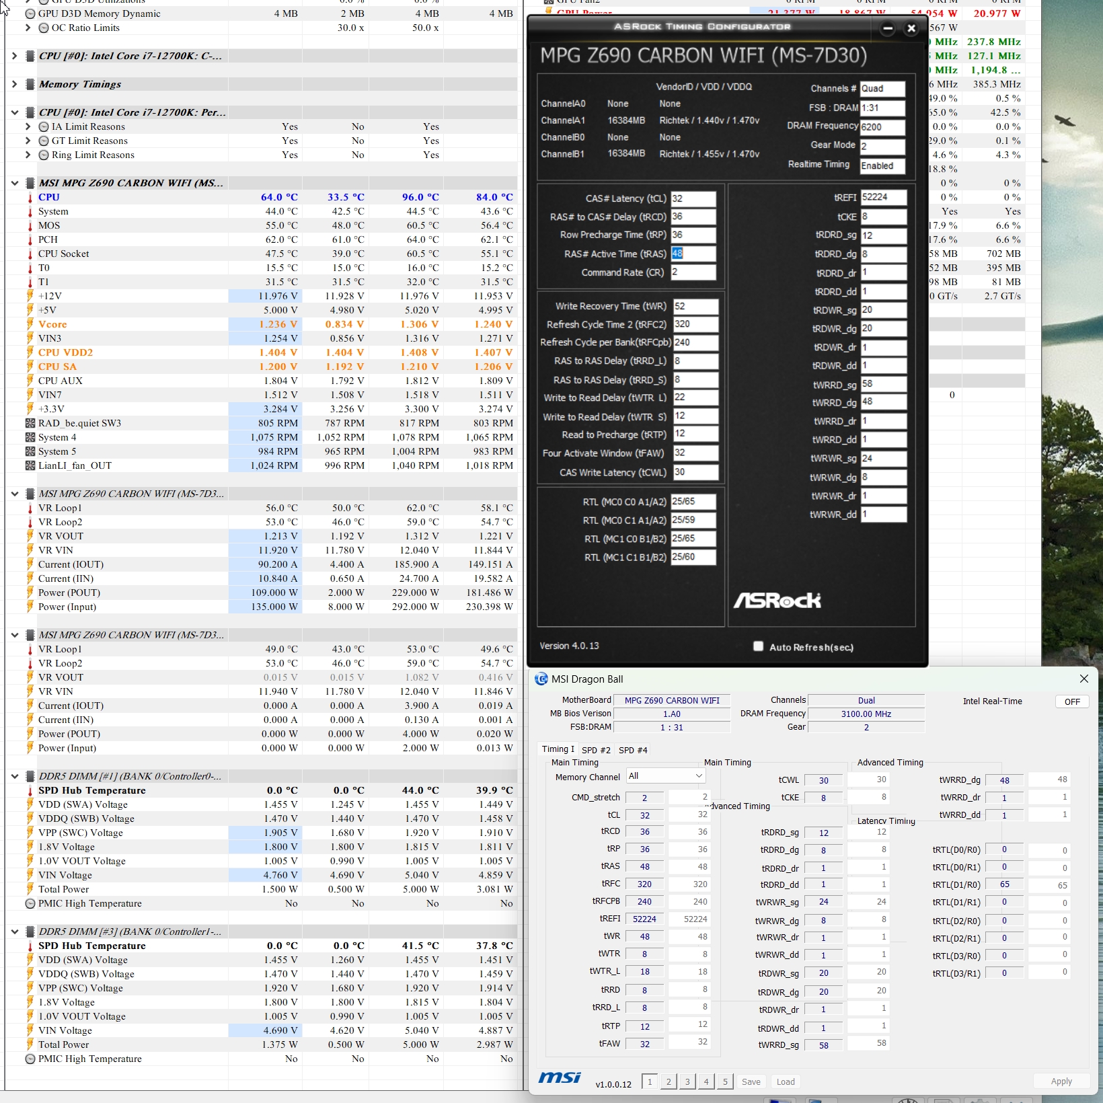Expand the IA Limit Reasons item
The width and height of the screenshot is (1103, 1103).
(x=28, y=126)
